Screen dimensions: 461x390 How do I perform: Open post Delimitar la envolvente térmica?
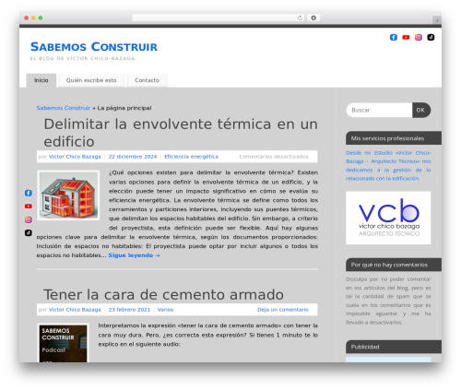181,133
